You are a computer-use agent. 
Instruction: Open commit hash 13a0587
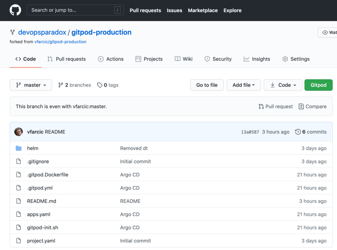pos(250,132)
